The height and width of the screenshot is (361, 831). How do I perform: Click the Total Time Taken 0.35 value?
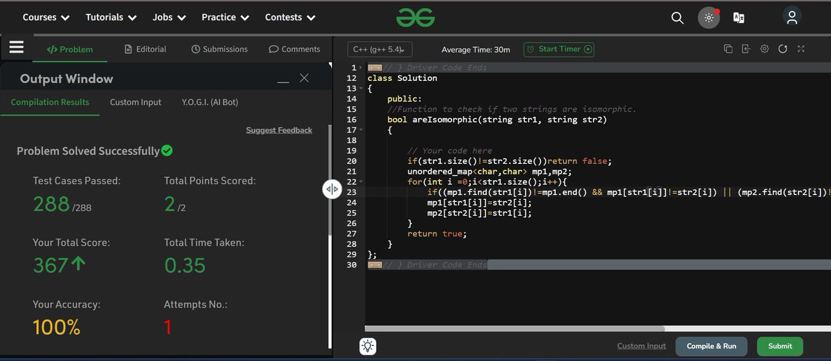click(185, 265)
